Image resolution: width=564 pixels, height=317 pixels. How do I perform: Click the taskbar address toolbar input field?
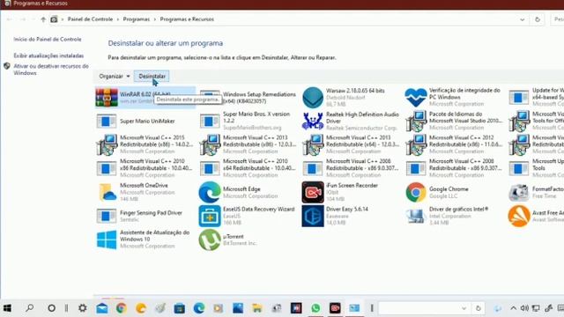click(419, 308)
